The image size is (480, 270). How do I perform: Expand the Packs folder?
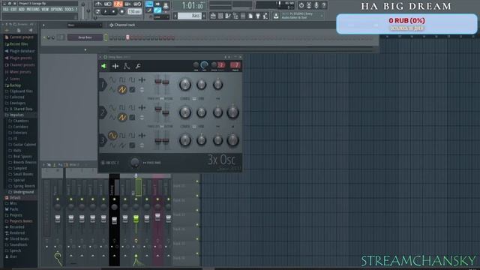pyautogui.click(x=12, y=209)
